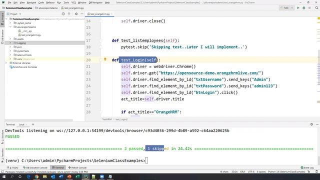
Task: Open Structure side tab
Action: (x=2, y=136)
